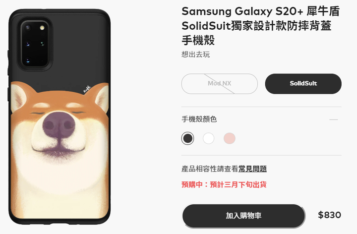Click the camera module on the case
Viewport: 357px width, 234px height.
pyautogui.click(x=35, y=44)
